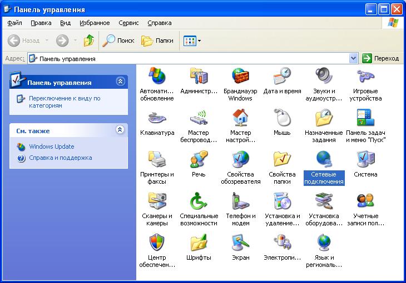Open Принтеры и факсы icon
This screenshot has height=283, width=406.
(157, 159)
